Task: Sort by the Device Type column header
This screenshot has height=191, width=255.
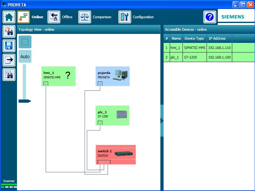Action: pos(195,38)
